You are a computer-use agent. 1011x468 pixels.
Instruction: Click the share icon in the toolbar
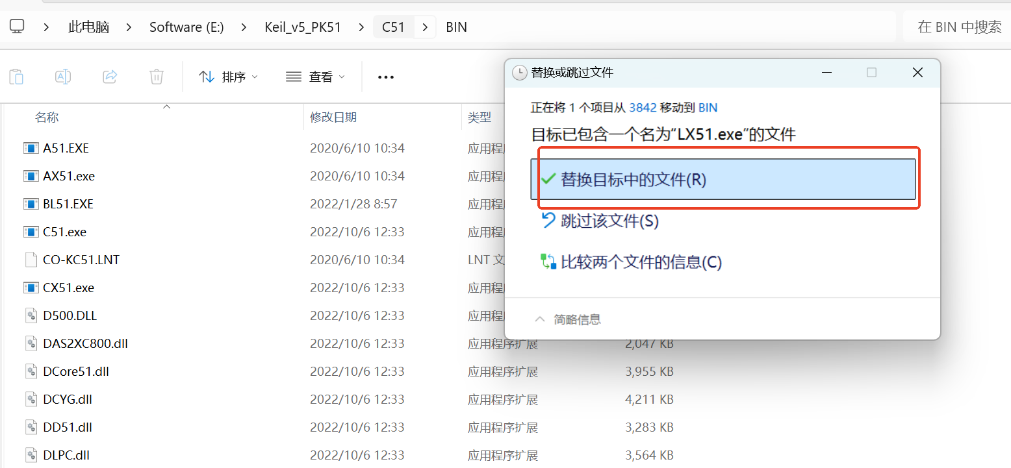110,77
